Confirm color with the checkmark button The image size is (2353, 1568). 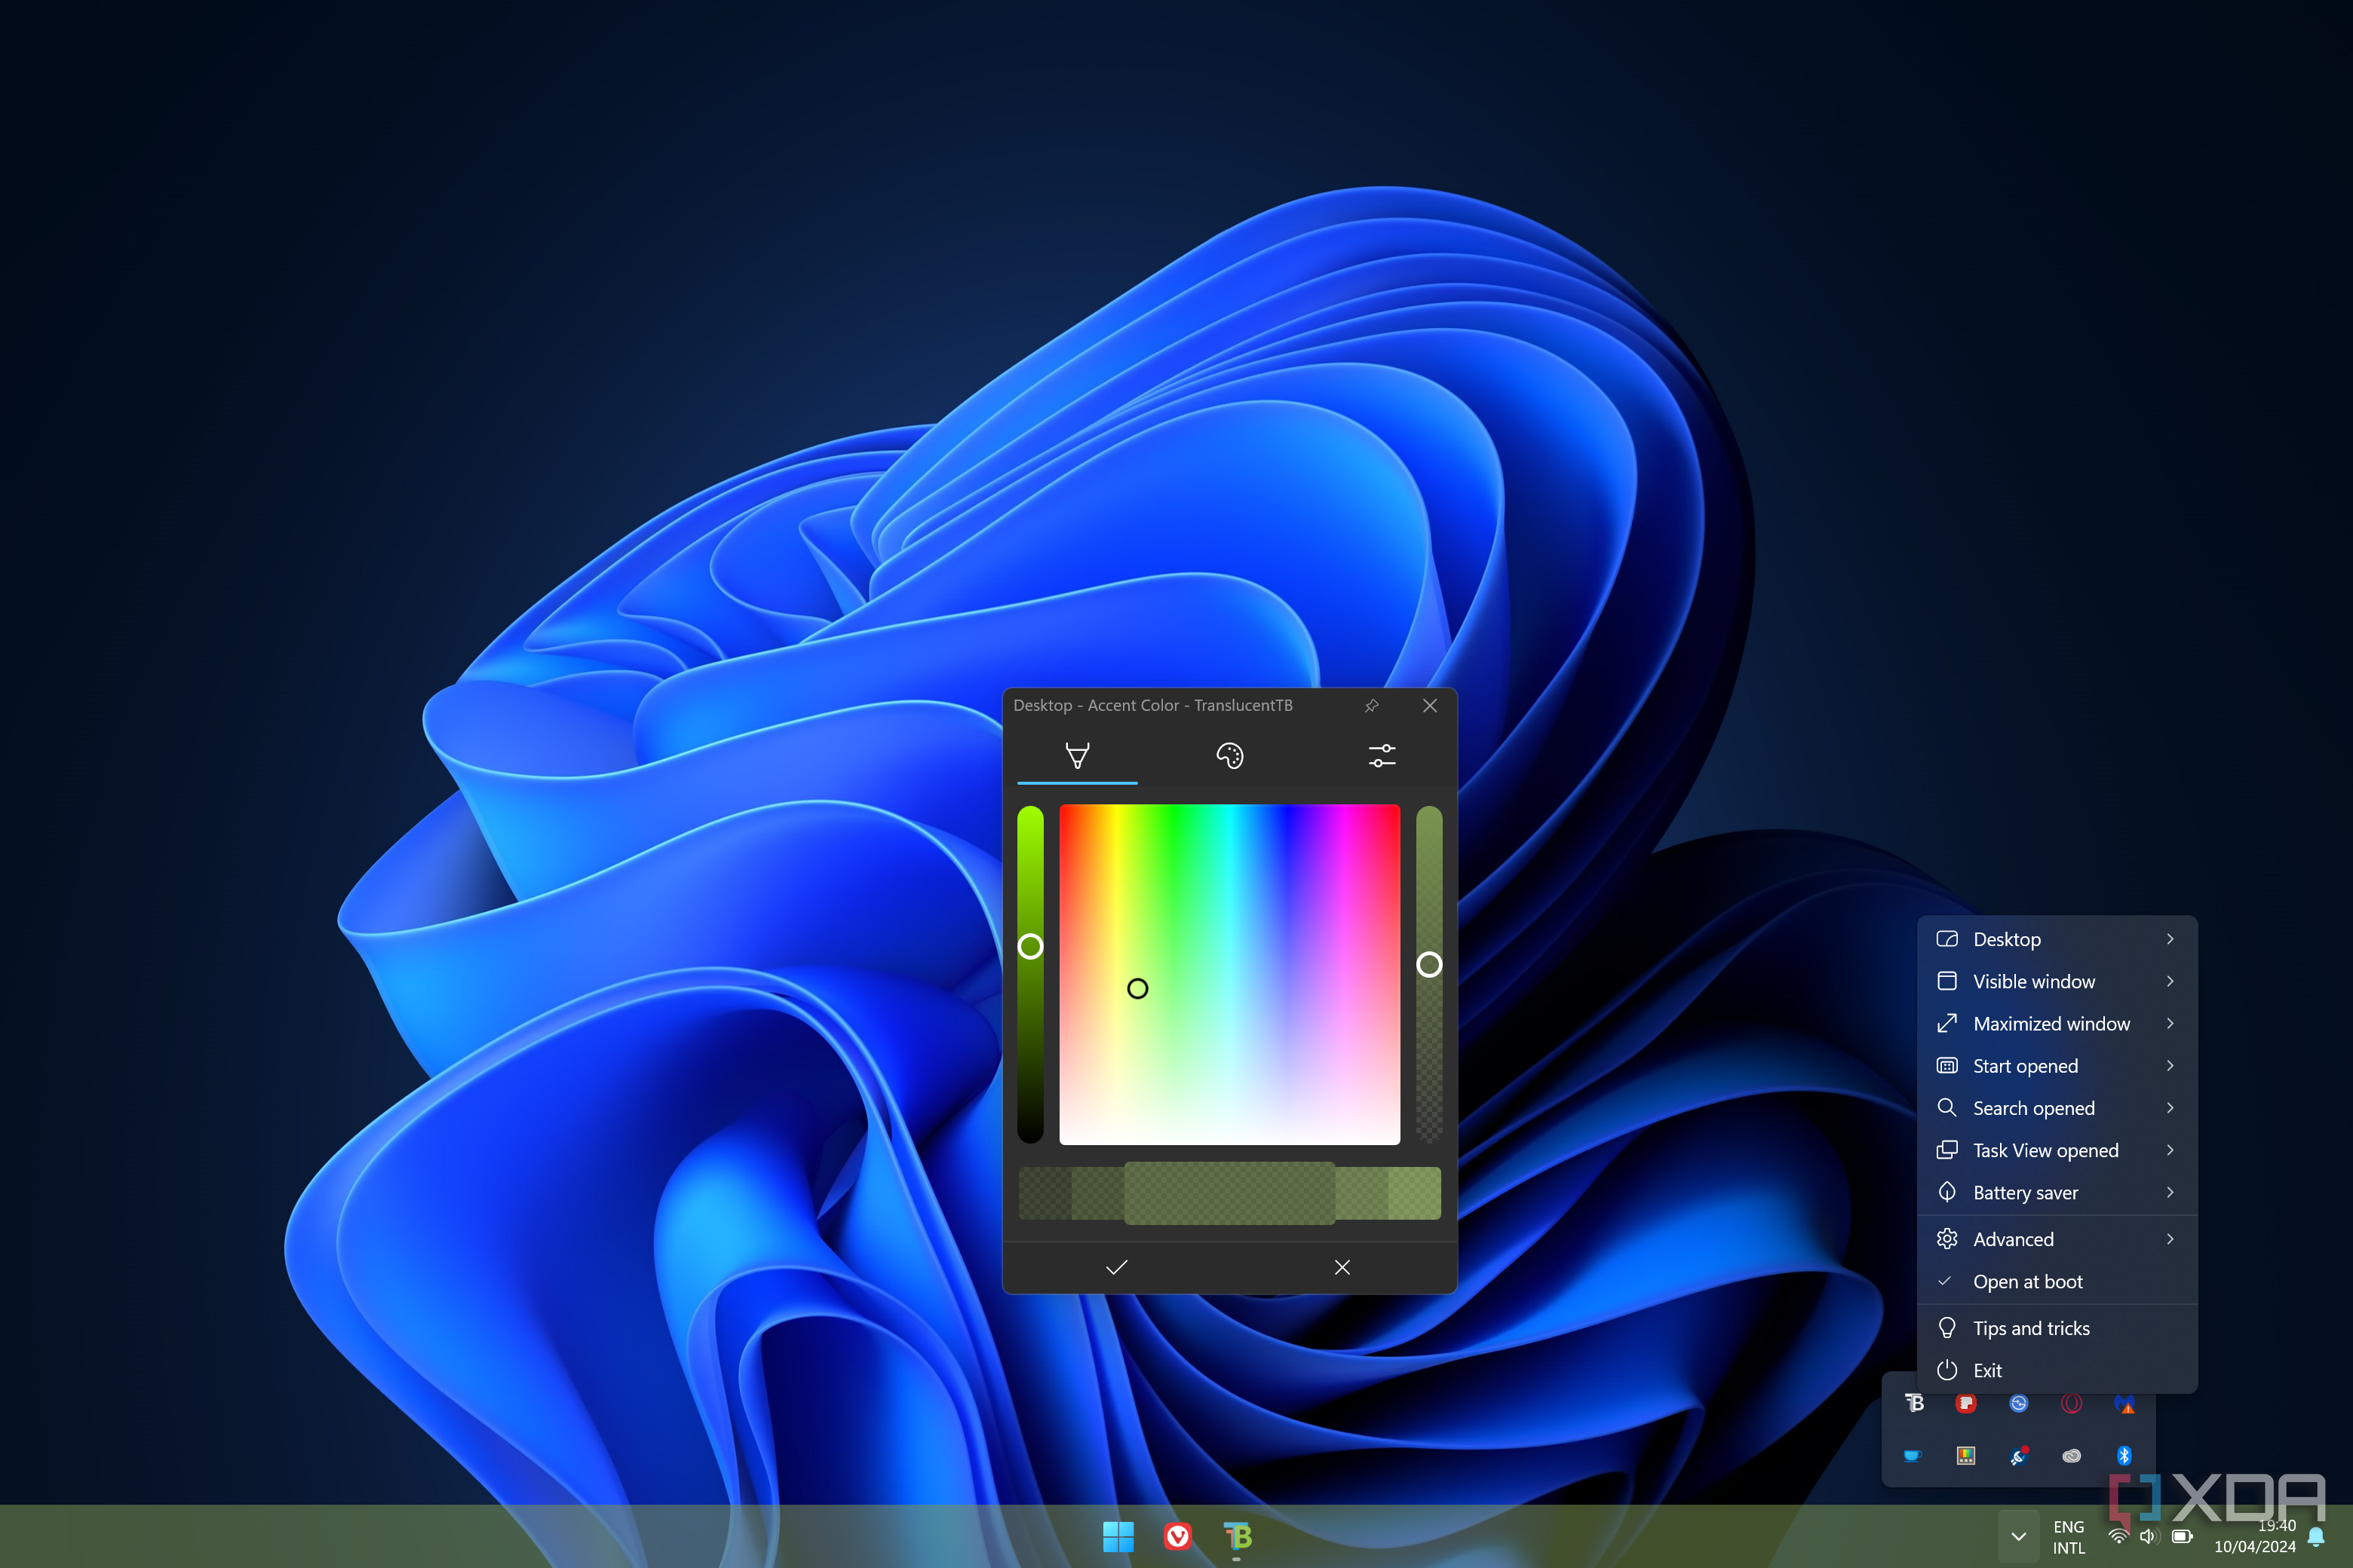(x=1116, y=1267)
